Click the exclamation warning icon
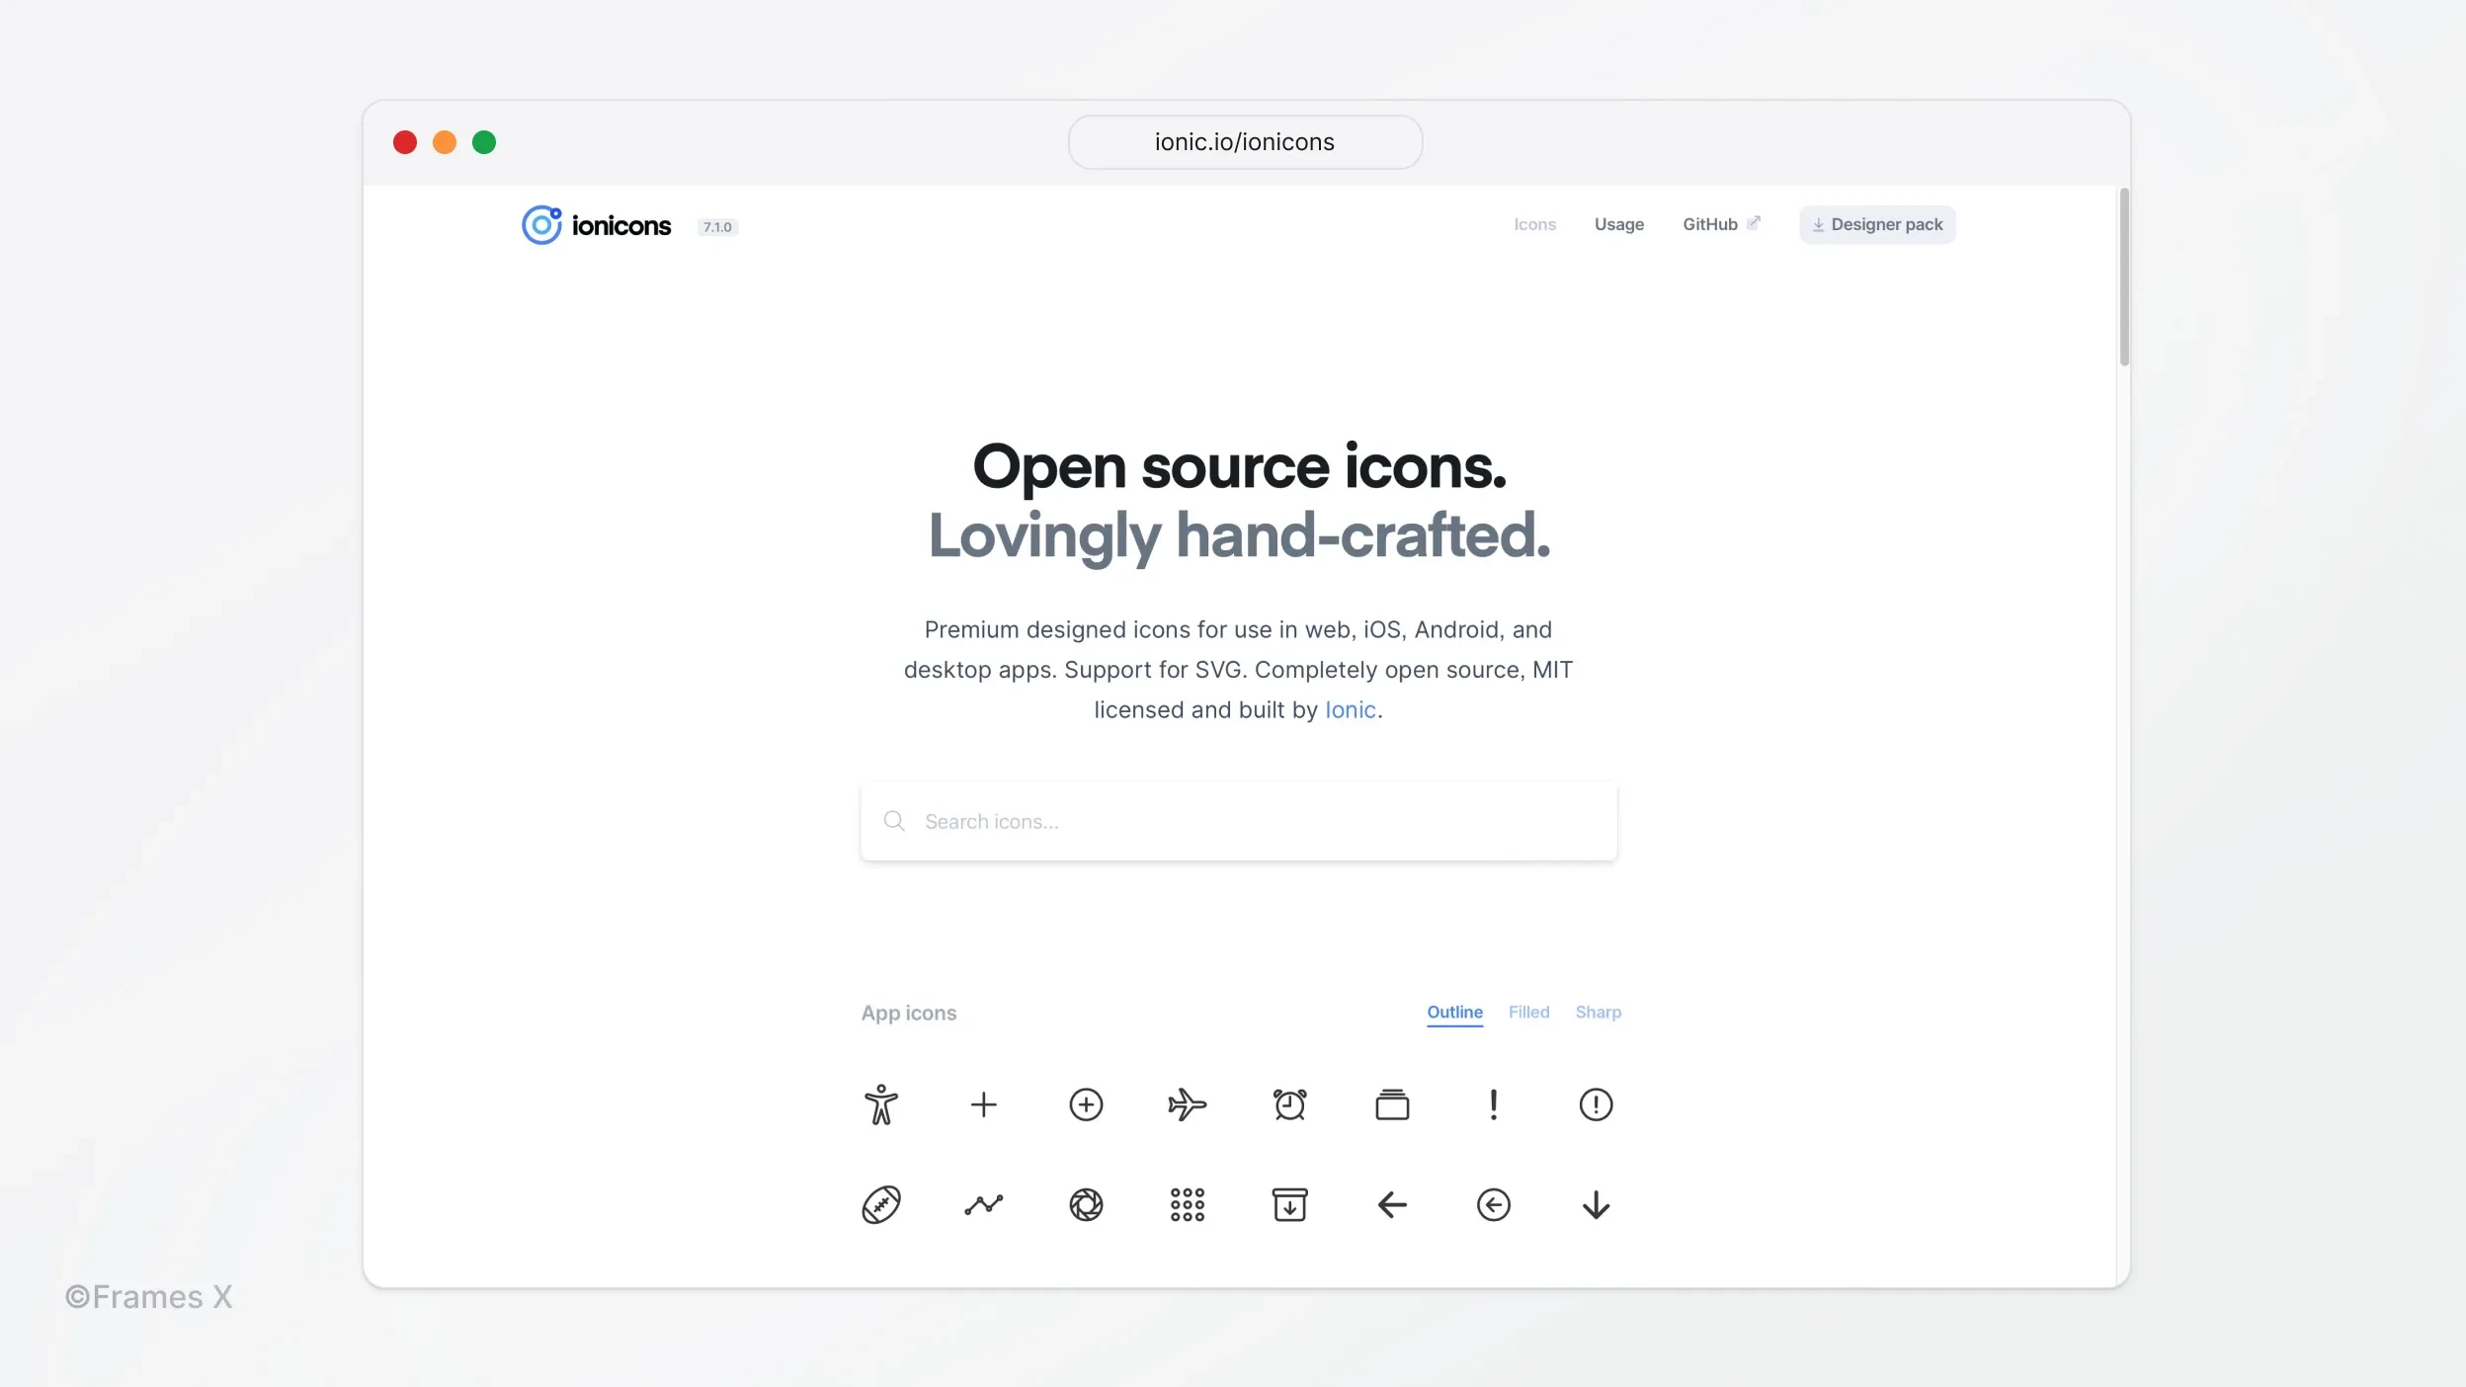This screenshot has width=2466, height=1387. click(1596, 1104)
